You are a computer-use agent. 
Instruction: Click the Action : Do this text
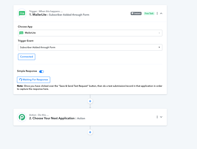[39, 115]
